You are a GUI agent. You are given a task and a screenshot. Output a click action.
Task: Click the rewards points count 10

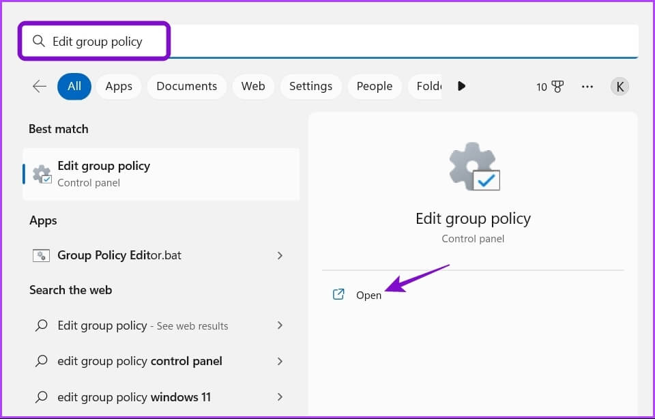click(x=542, y=87)
